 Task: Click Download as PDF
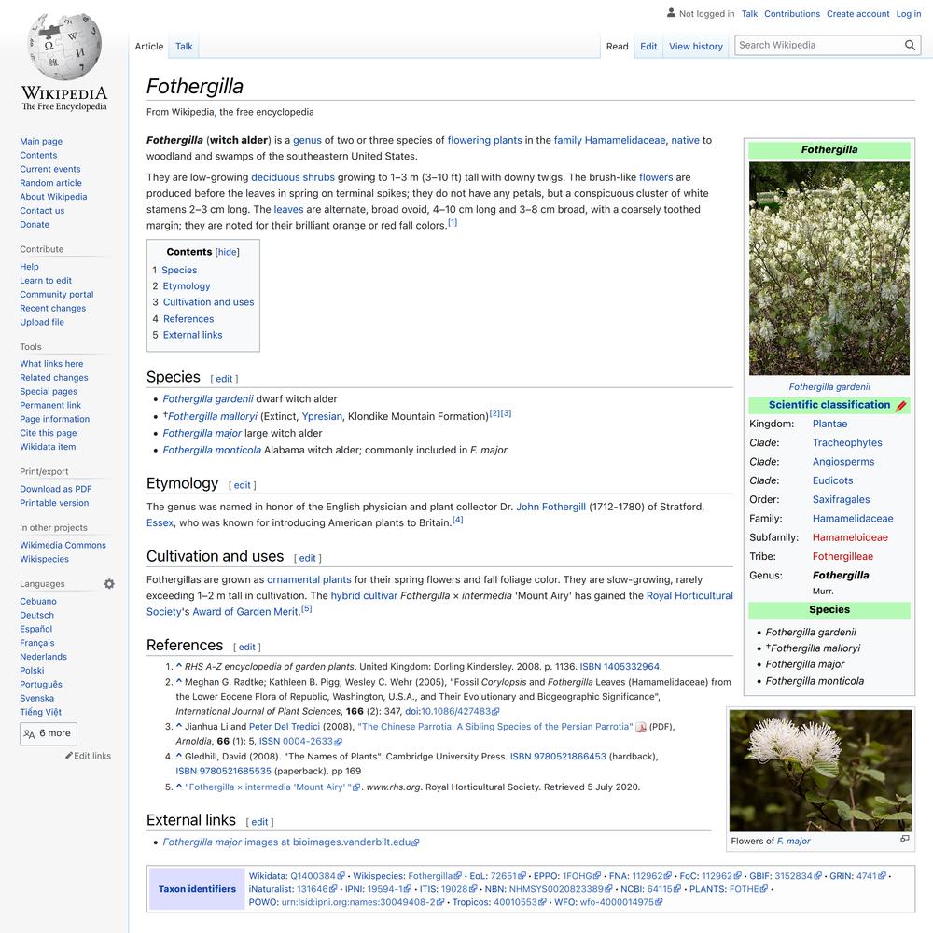pos(55,489)
